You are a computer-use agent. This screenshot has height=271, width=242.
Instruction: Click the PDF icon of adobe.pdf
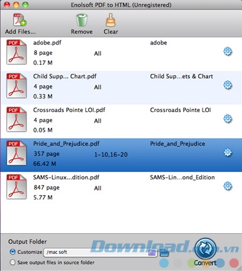coord(17,52)
